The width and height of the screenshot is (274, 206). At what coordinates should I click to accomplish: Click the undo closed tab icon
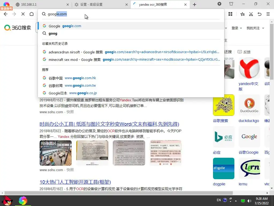[260, 14]
